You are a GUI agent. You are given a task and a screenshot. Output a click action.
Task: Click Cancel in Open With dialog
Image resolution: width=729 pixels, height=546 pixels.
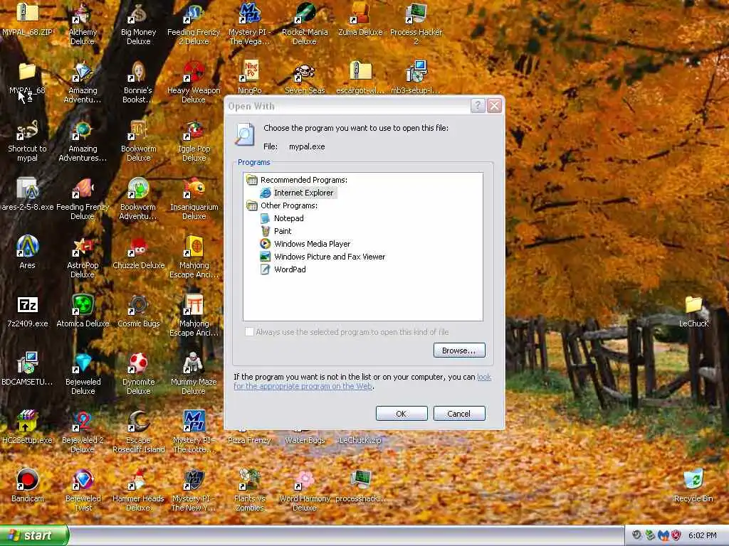[x=459, y=413]
